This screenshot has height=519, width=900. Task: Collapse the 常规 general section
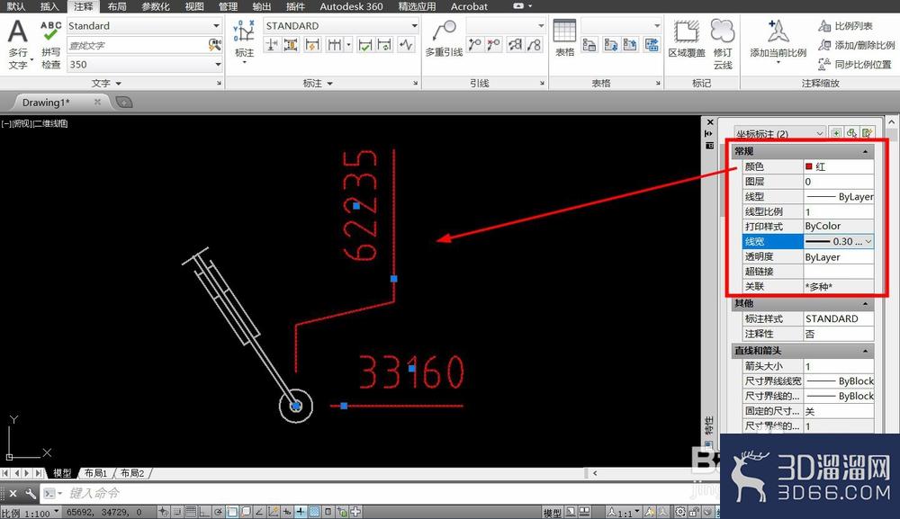point(865,151)
